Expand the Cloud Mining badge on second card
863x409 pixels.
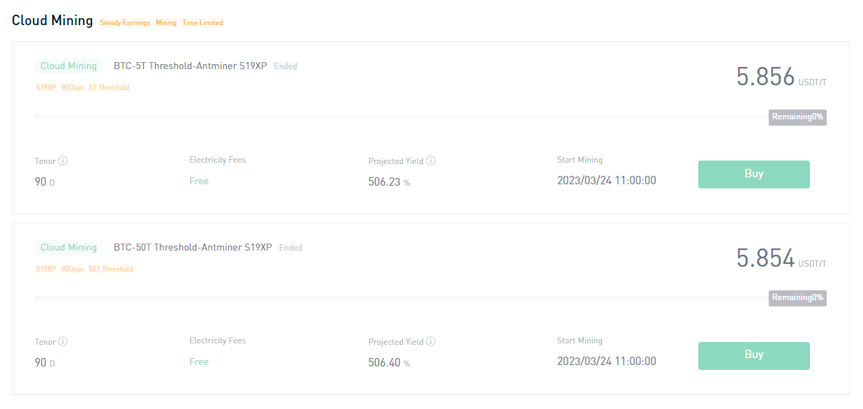68,247
